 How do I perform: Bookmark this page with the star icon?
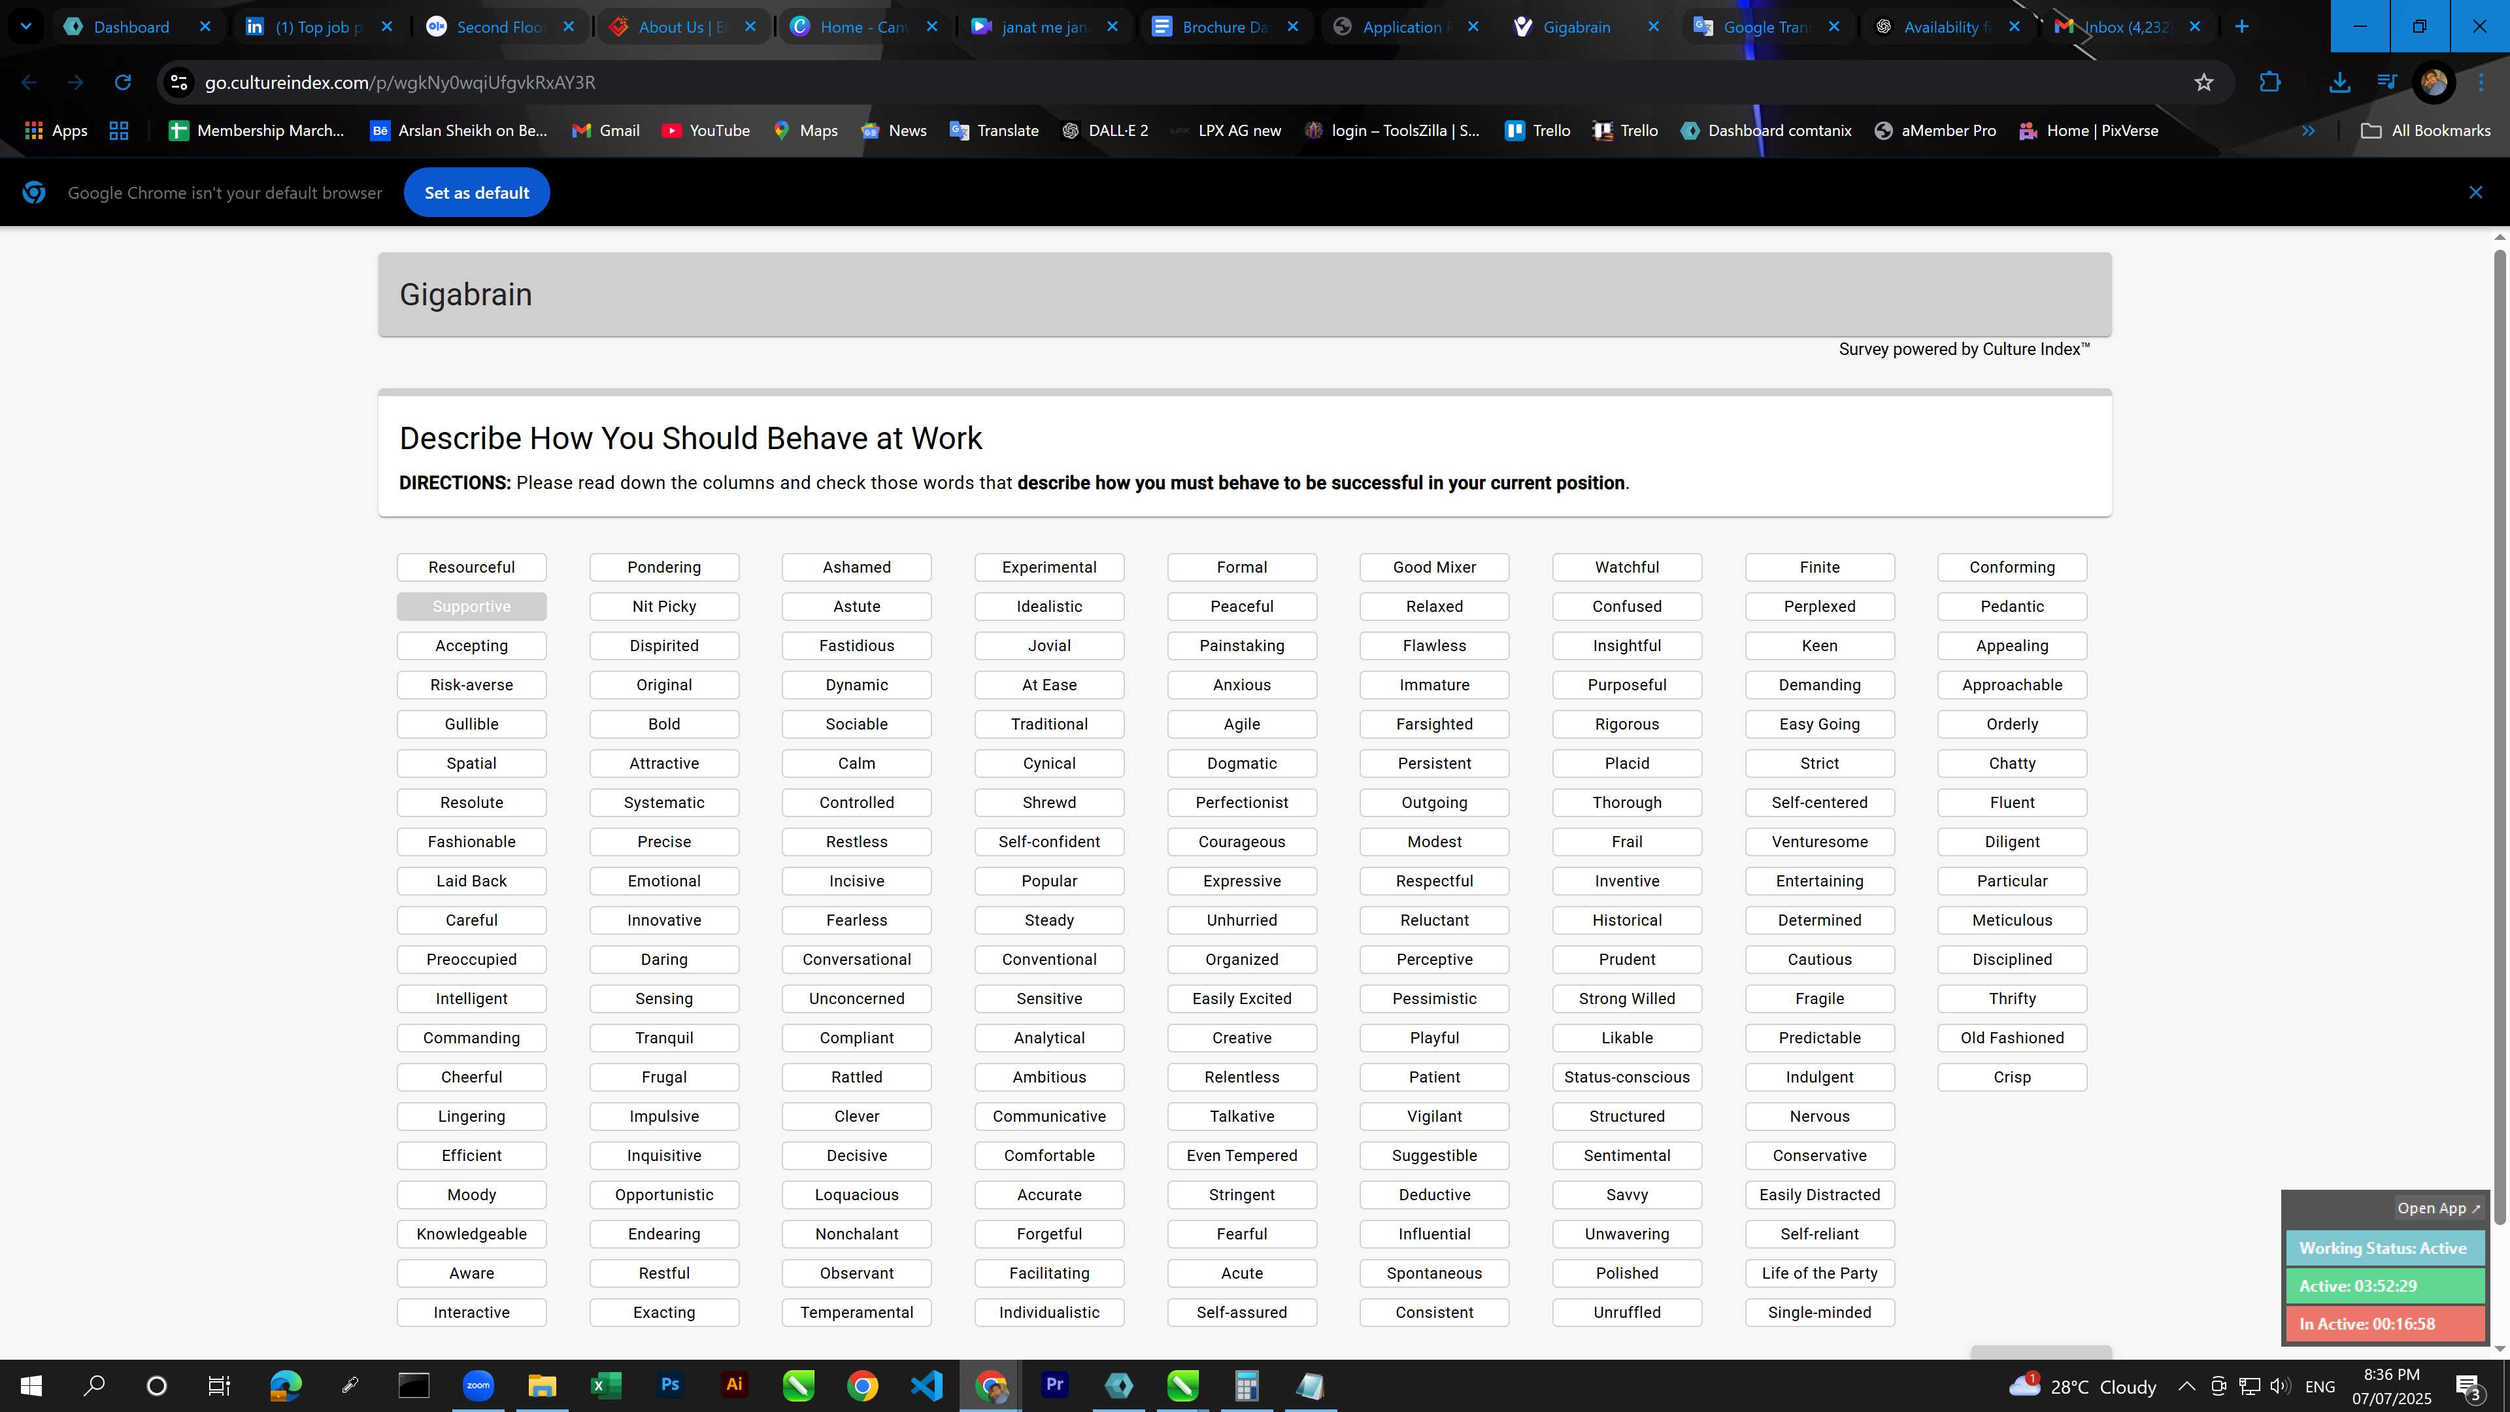pos(2204,83)
